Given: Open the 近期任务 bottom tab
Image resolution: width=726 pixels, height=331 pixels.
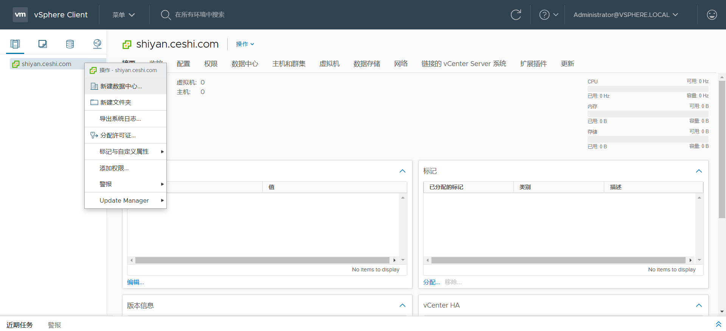Looking at the screenshot, I should [x=20, y=325].
